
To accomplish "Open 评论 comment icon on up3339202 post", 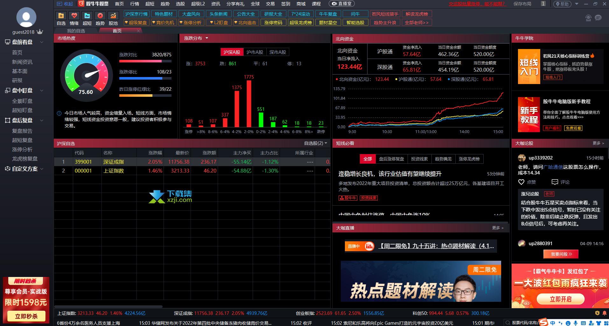I will 555,182.
